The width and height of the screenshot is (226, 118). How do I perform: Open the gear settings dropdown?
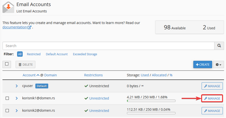[219, 65]
